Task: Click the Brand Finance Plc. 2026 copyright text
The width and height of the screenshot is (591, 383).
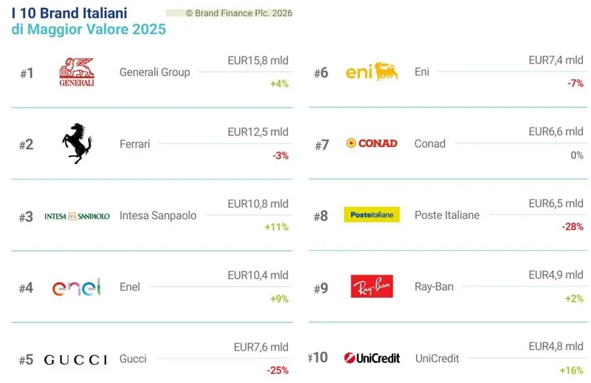Action: tap(239, 13)
